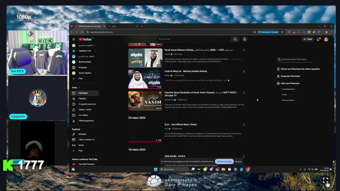Expand Plus under Explorer section
Screen dimensions: 340x191
pyautogui.click(x=84, y=151)
